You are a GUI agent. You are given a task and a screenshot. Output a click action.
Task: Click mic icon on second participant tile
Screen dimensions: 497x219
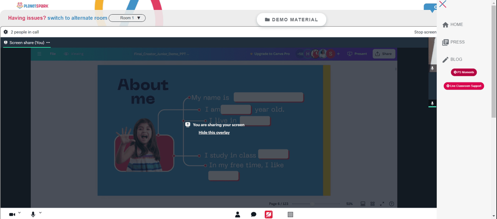[432, 103]
